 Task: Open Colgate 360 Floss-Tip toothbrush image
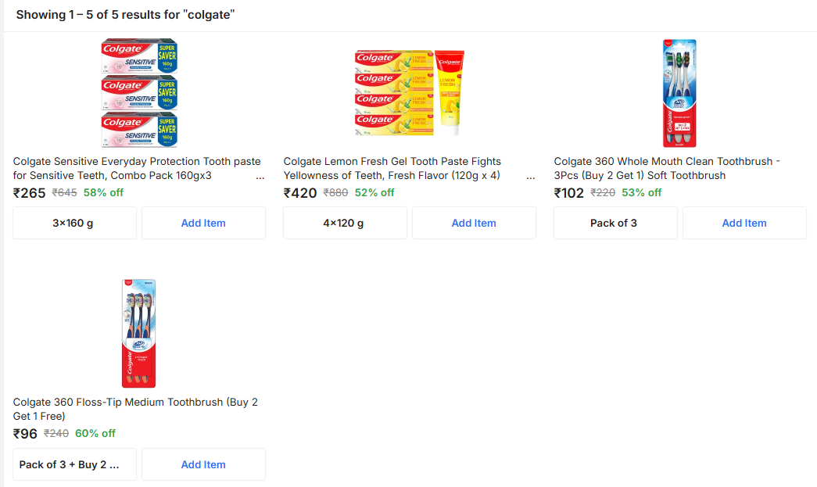point(138,334)
